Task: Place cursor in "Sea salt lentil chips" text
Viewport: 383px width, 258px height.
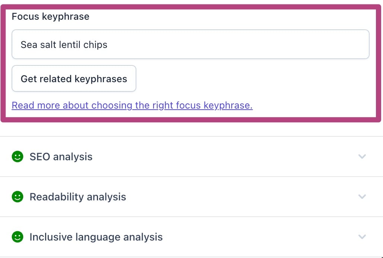Action: (x=64, y=45)
